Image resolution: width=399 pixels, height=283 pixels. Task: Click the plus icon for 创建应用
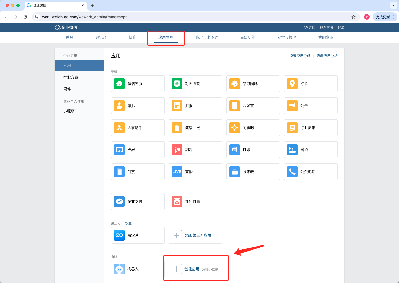tap(177, 269)
